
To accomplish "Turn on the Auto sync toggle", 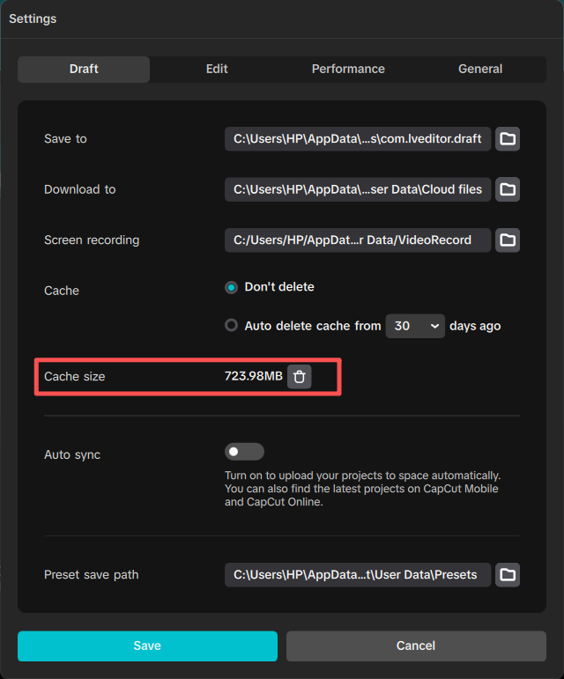I will click(244, 452).
